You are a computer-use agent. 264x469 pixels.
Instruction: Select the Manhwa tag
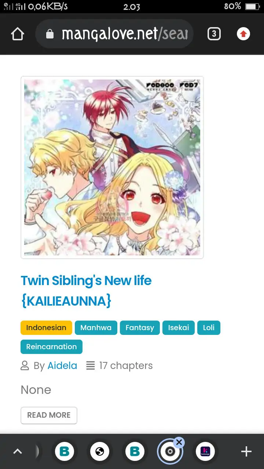coord(96,328)
